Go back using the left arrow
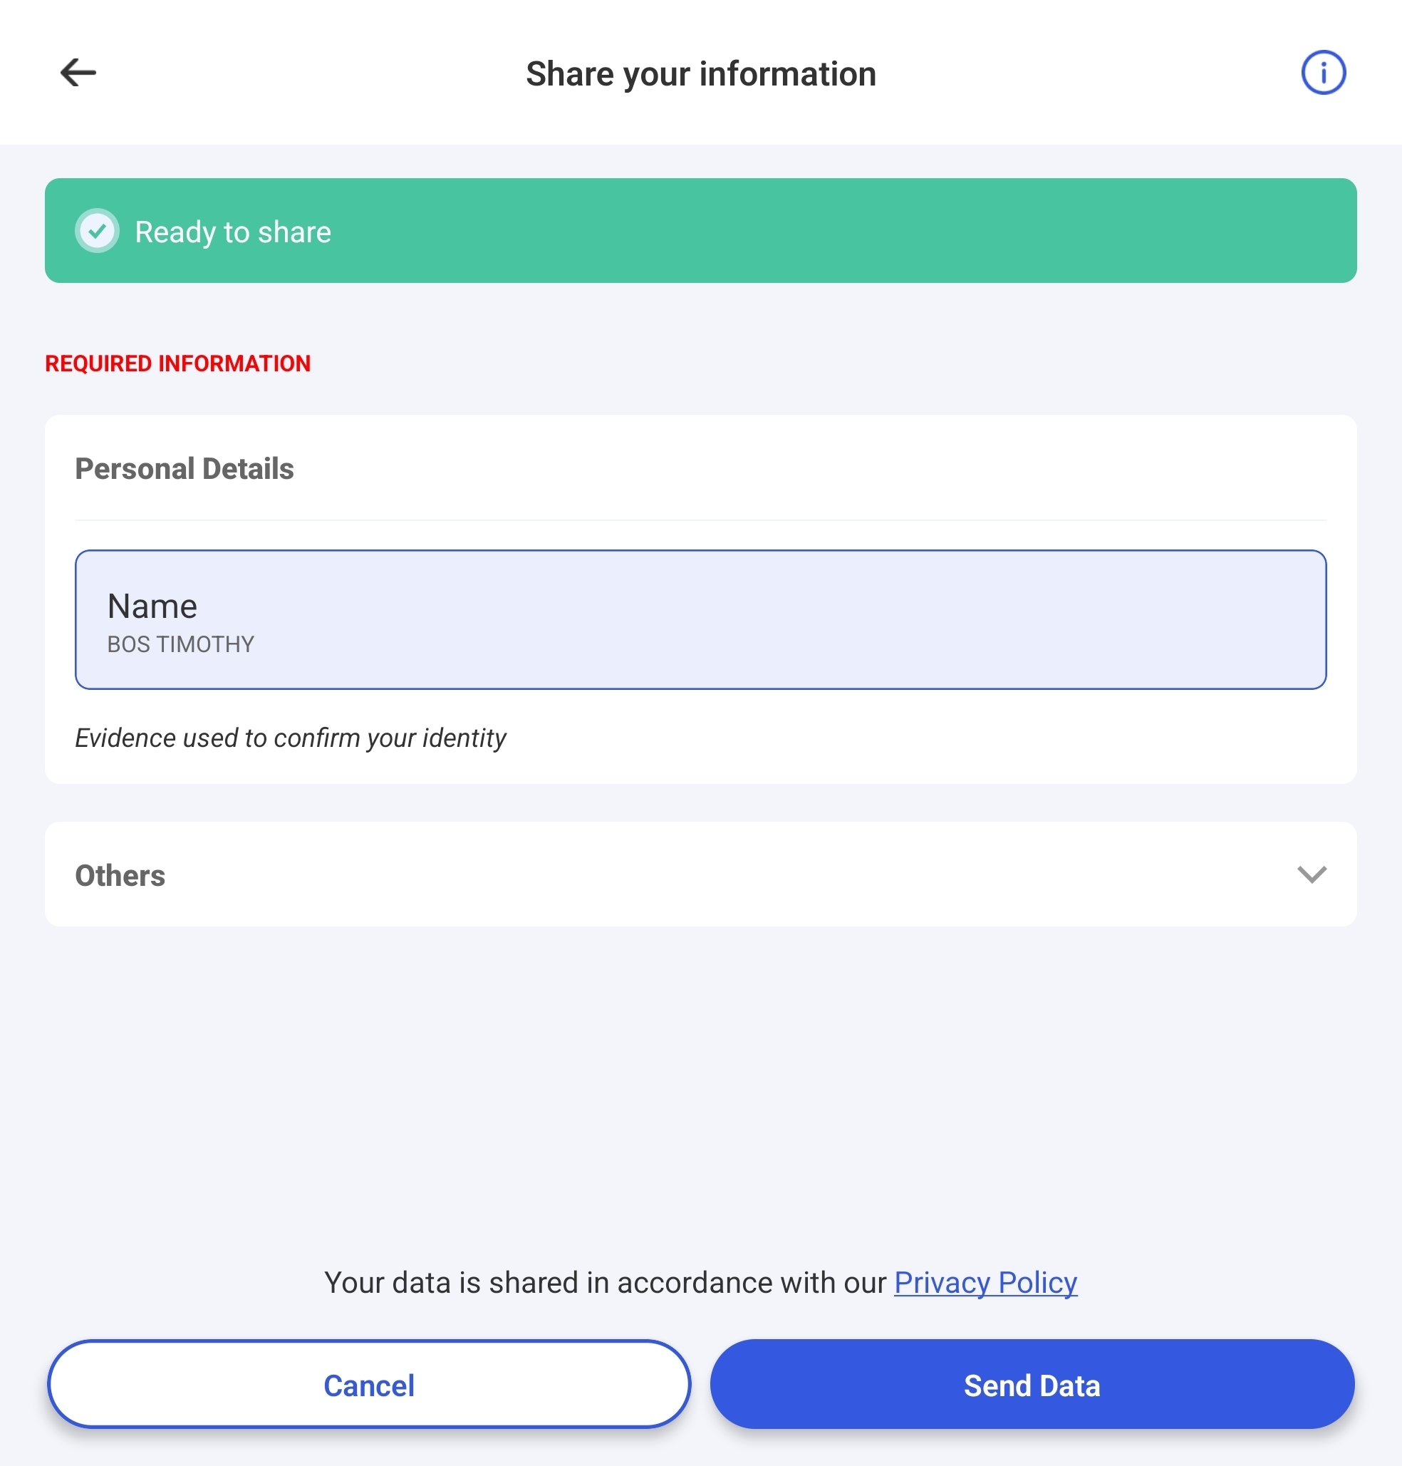1402x1466 pixels. coord(78,73)
